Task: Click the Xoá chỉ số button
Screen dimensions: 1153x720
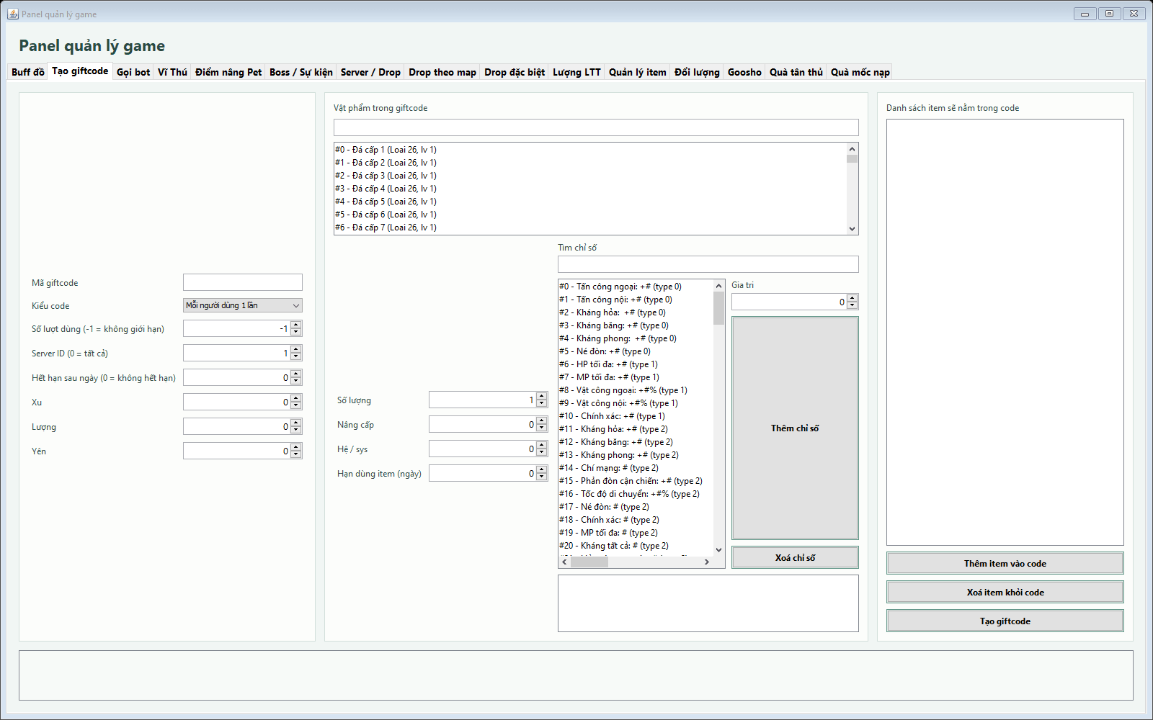Action: pos(795,558)
